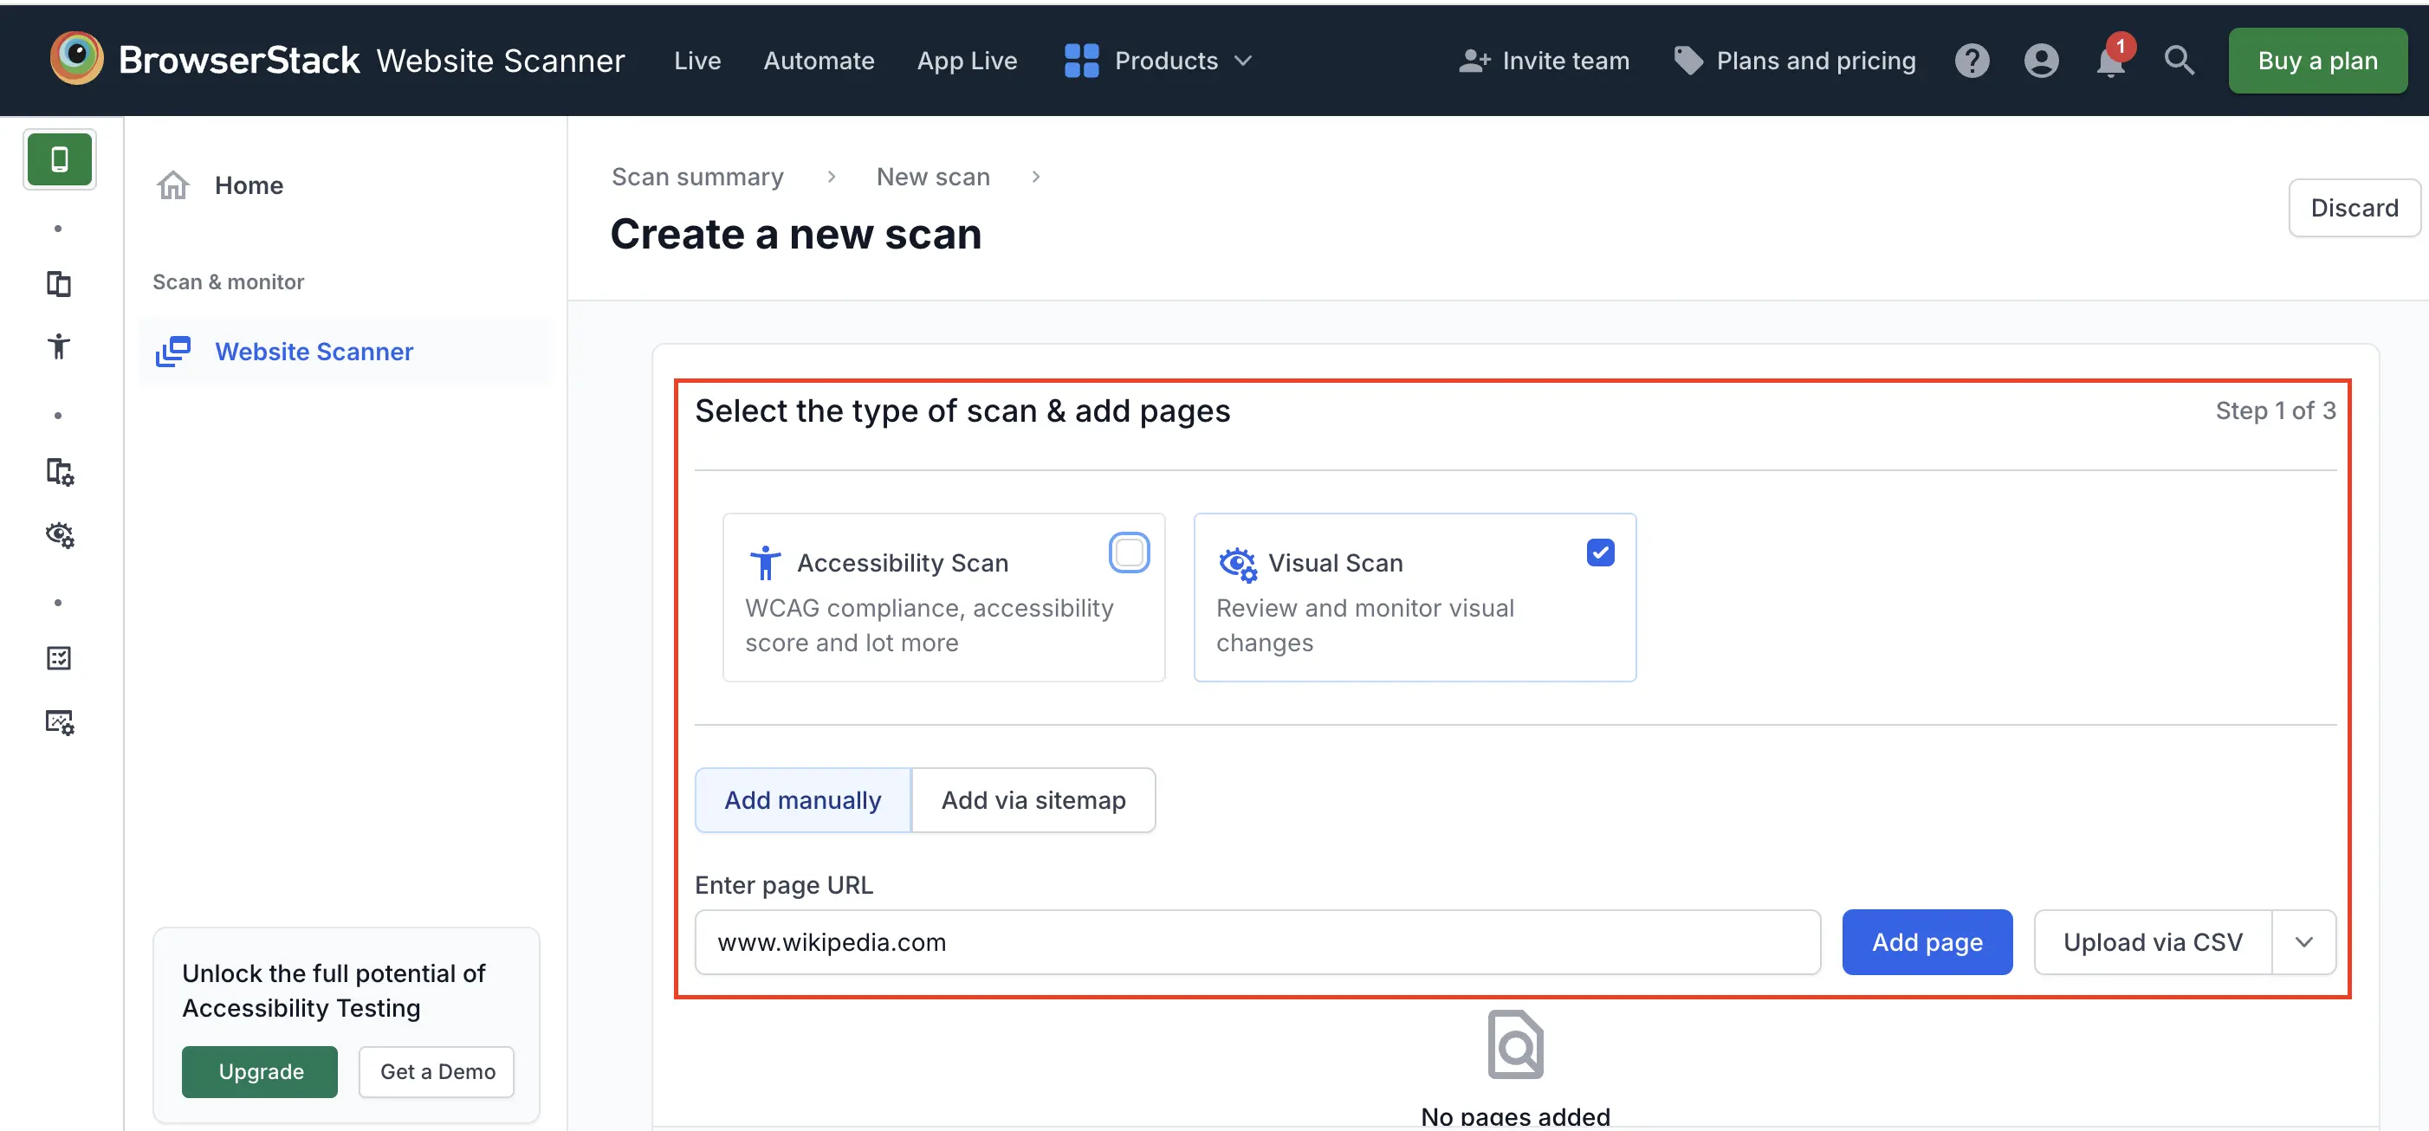The image size is (2429, 1131).
Task: Click the Visual Scan eye icon
Action: point(1237,565)
